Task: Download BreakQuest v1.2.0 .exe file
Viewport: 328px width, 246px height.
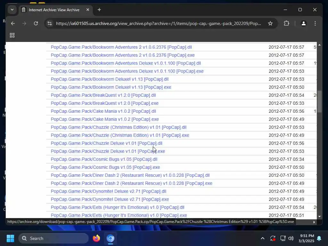Action: [105, 103]
